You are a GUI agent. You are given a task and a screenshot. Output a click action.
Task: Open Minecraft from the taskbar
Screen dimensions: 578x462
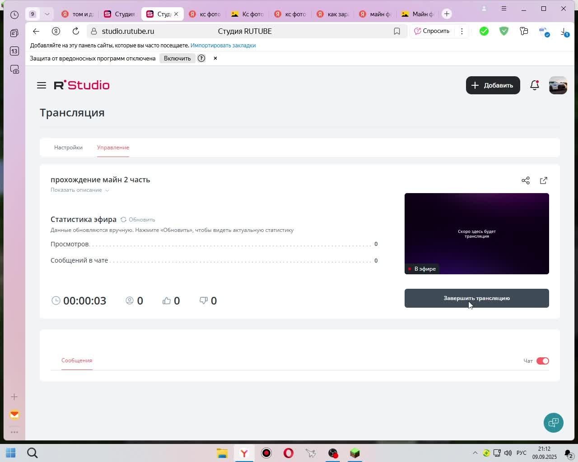coord(355,453)
